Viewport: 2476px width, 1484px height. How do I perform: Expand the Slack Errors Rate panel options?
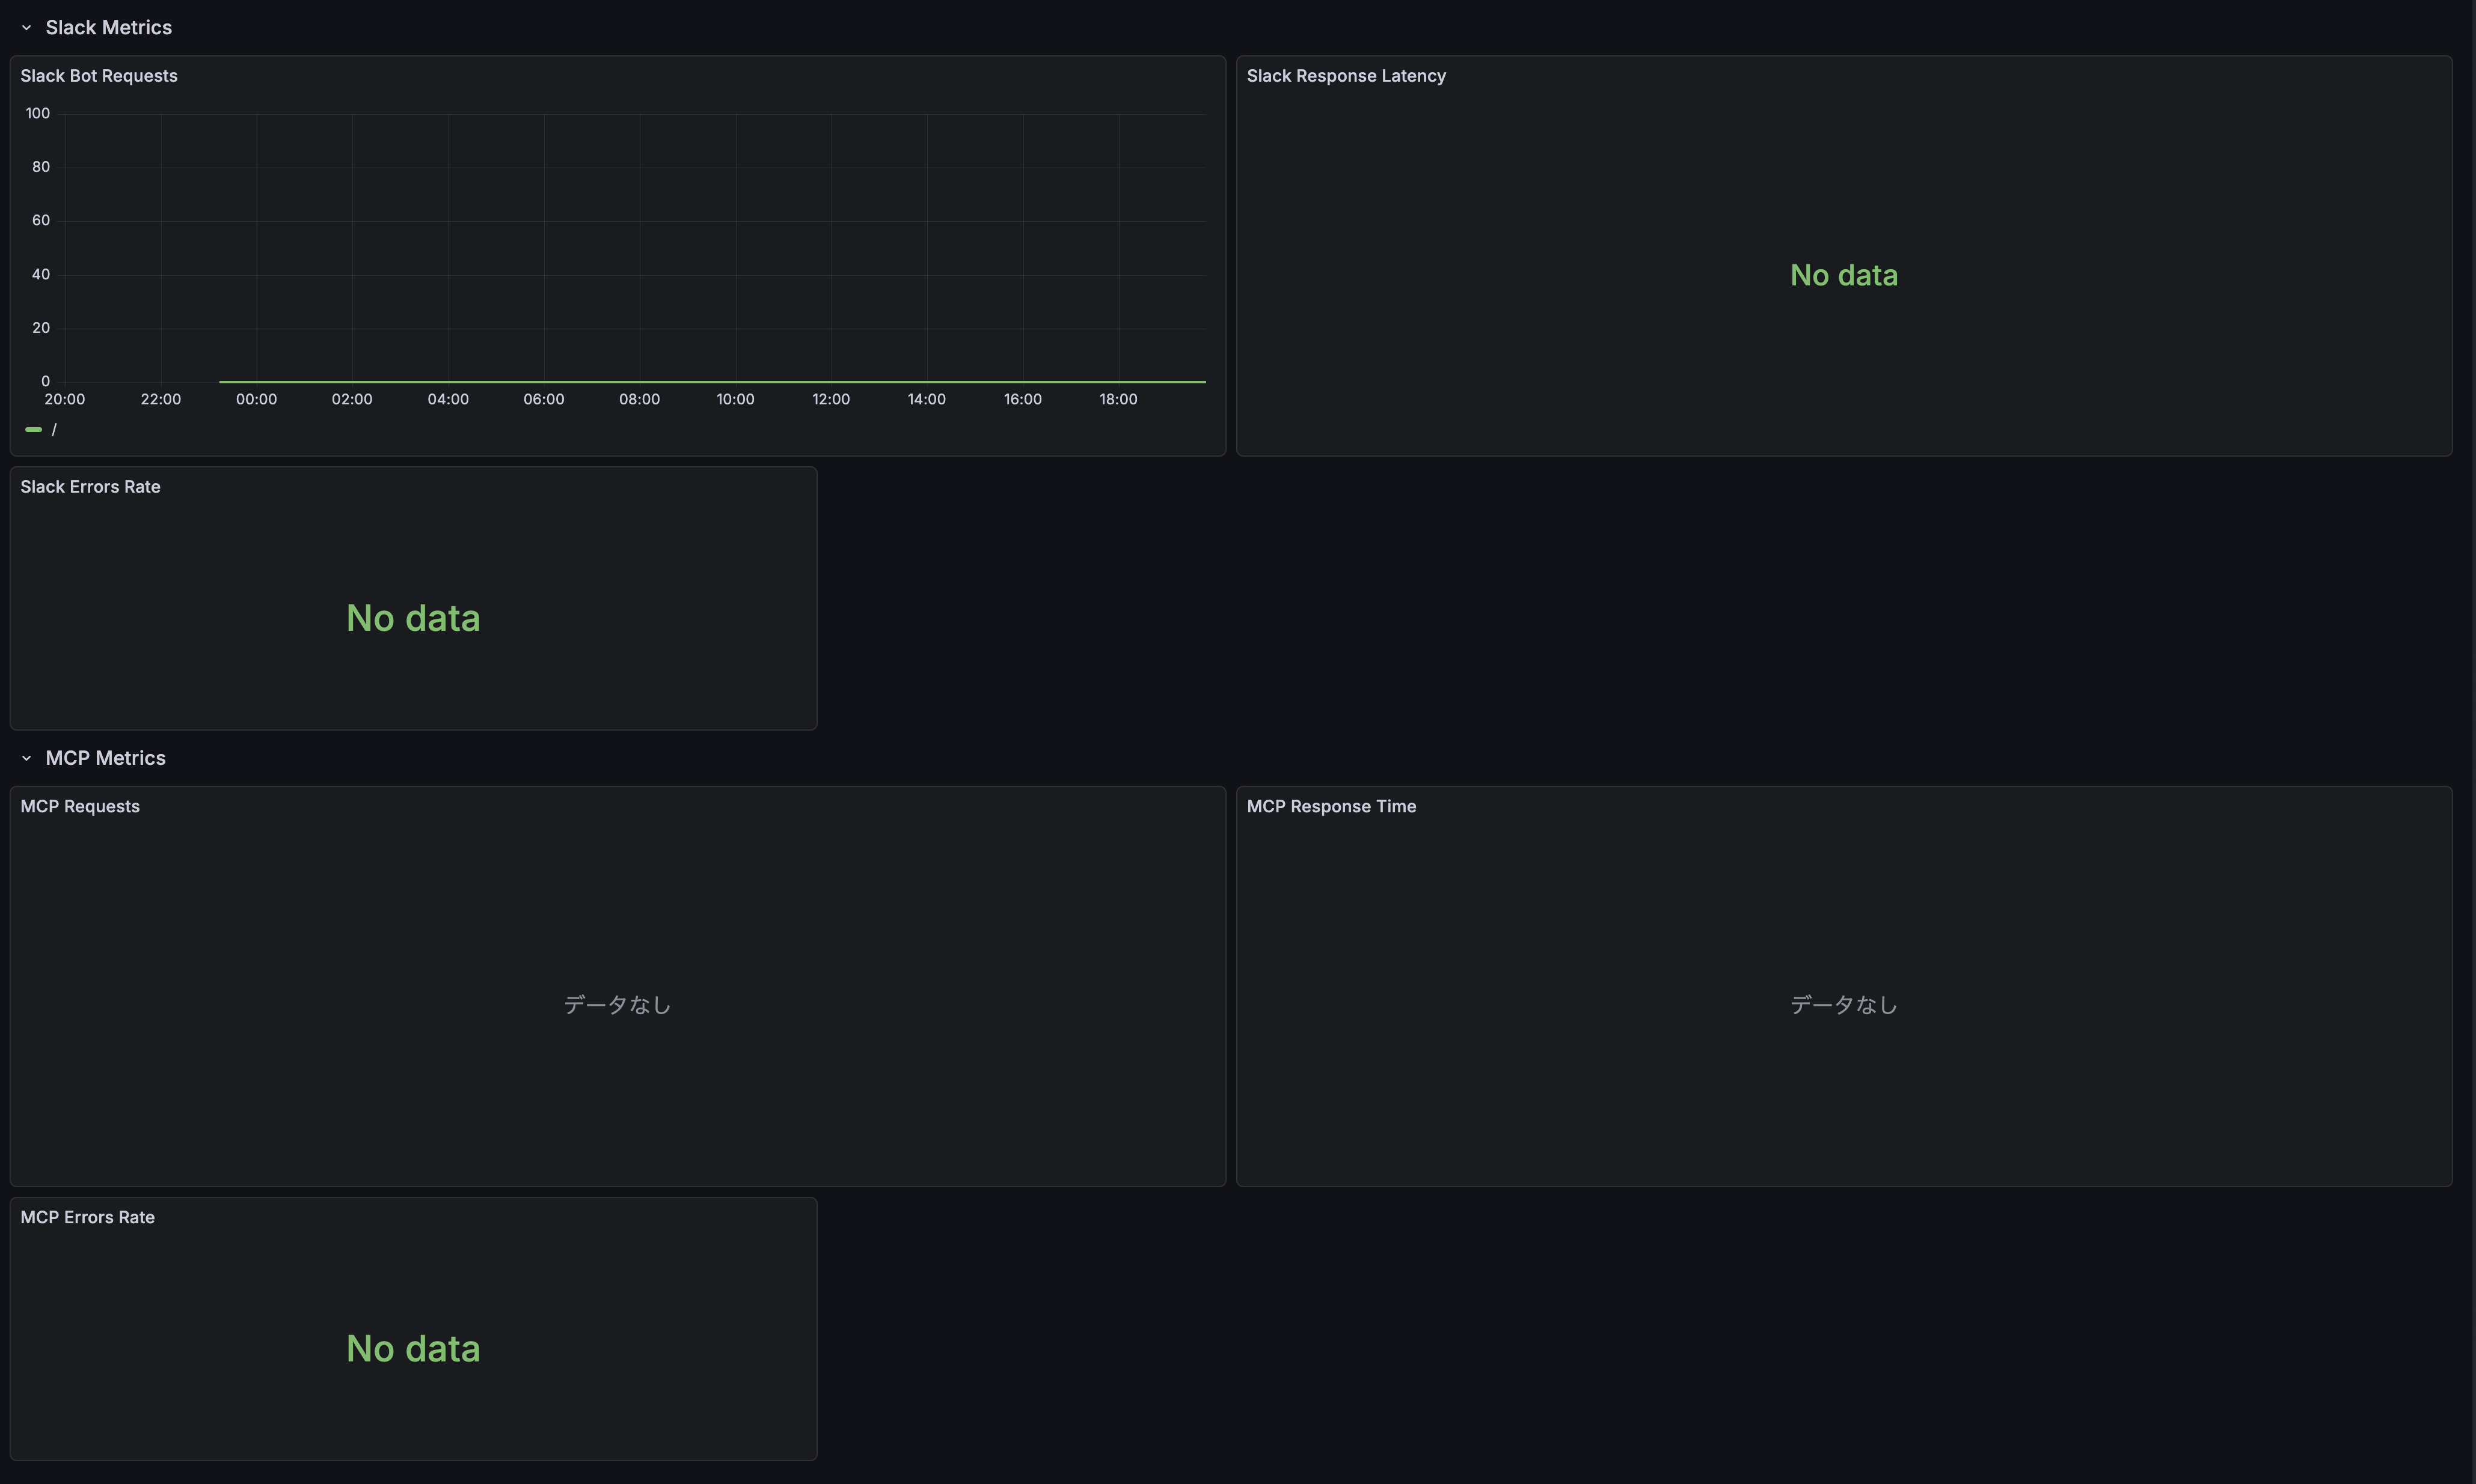(90, 487)
